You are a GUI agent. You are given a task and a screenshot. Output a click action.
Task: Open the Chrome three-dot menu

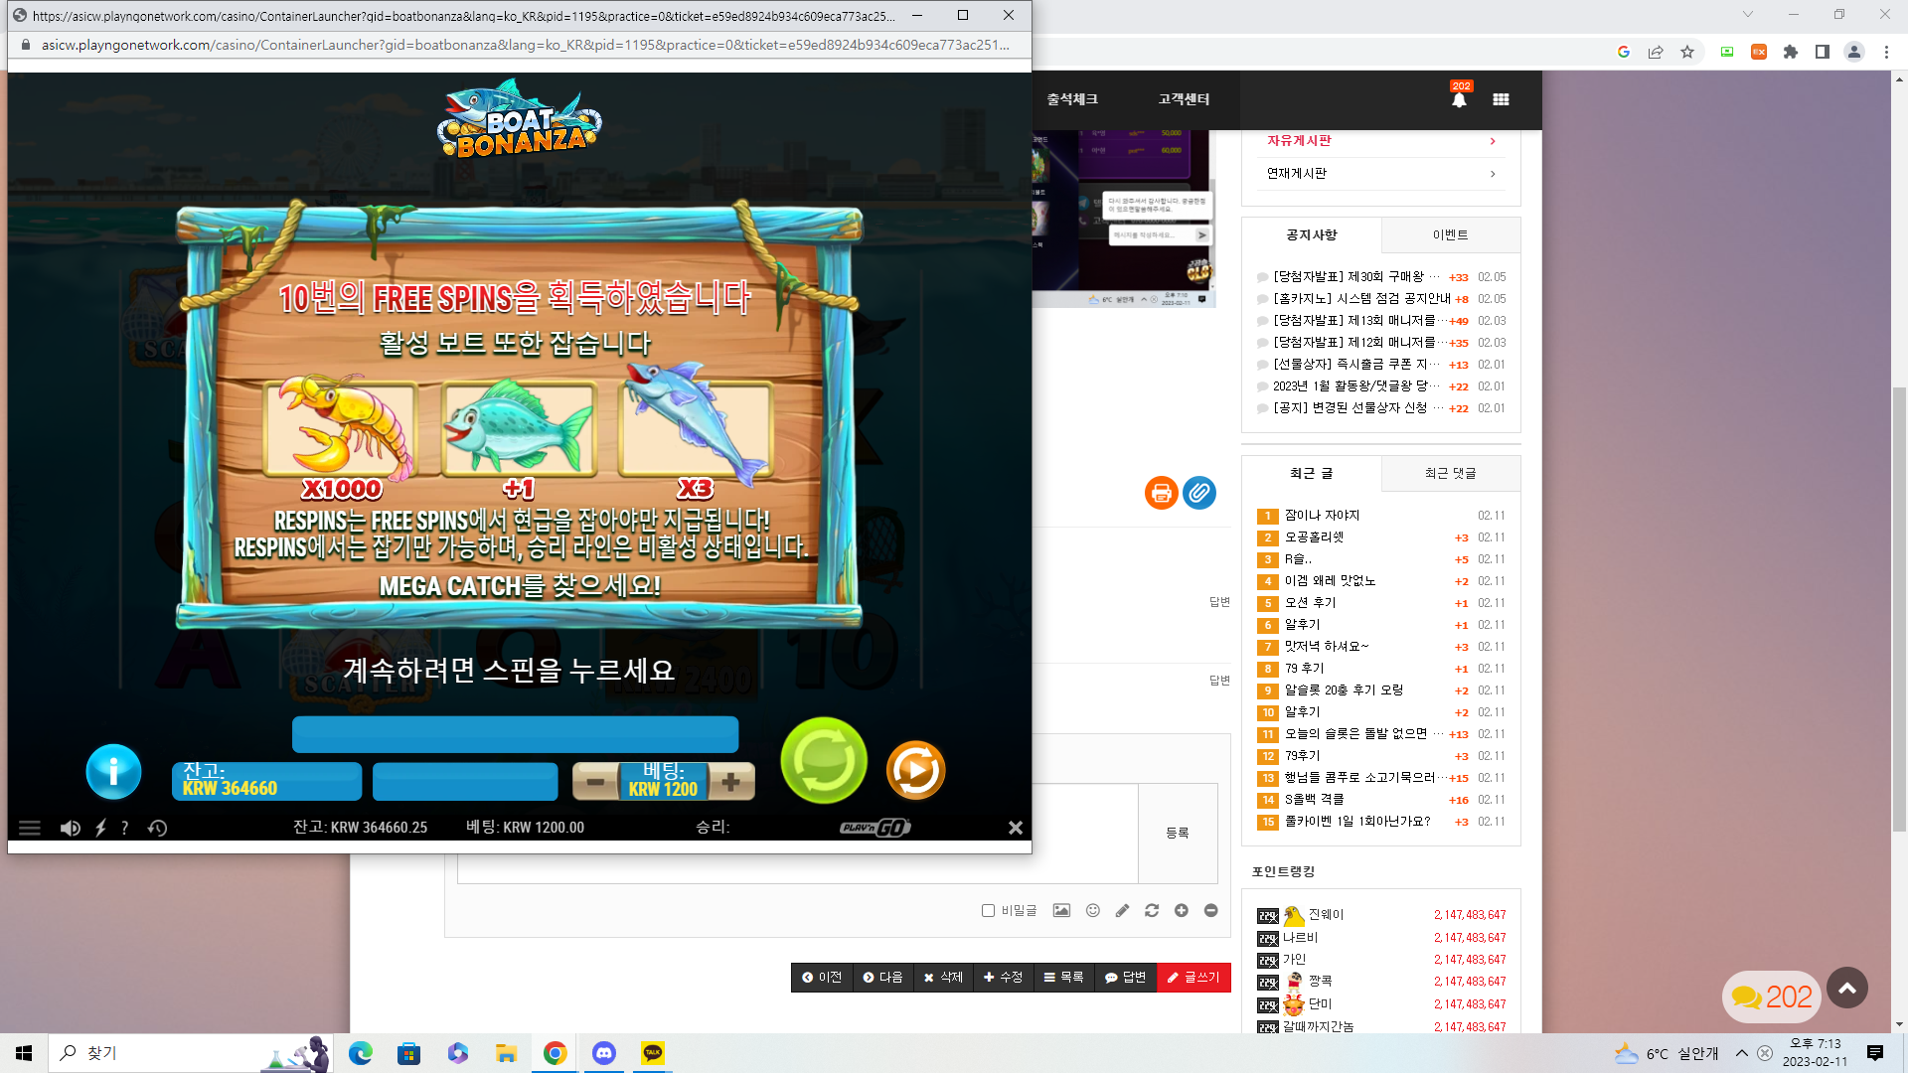[1886, 53]
